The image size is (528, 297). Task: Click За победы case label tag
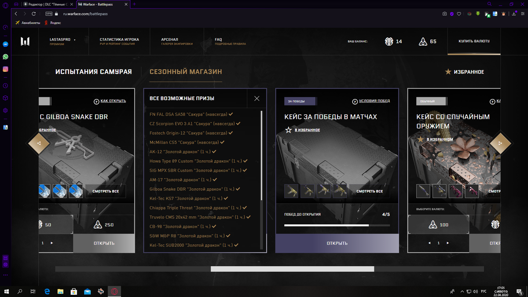pos(300,101)
